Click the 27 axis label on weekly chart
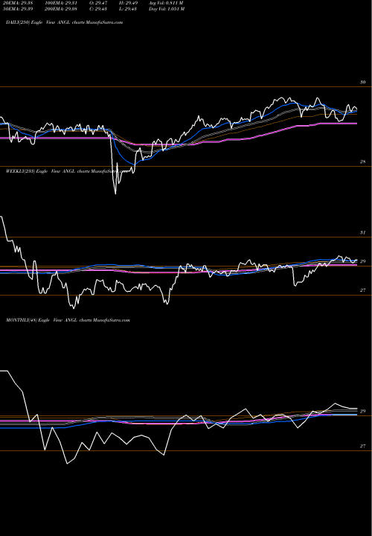The width and height of the screenshot is (372, 536). (363, 290)
